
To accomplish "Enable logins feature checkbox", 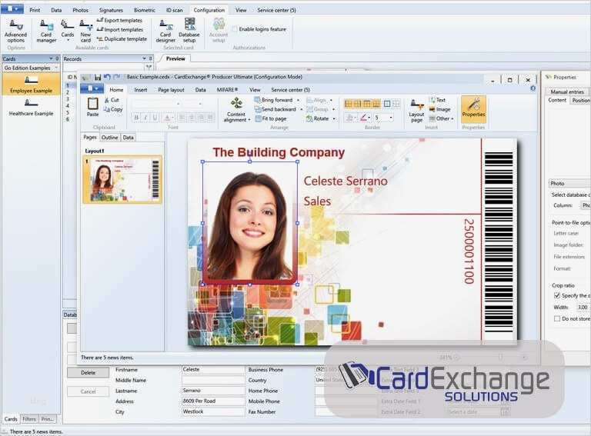I will click(x=235, y=29).
